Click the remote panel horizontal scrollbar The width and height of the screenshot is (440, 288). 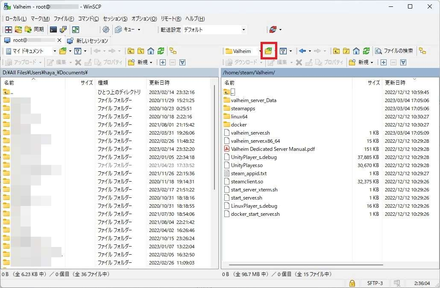pyautogui.click(x=306, y=264)
